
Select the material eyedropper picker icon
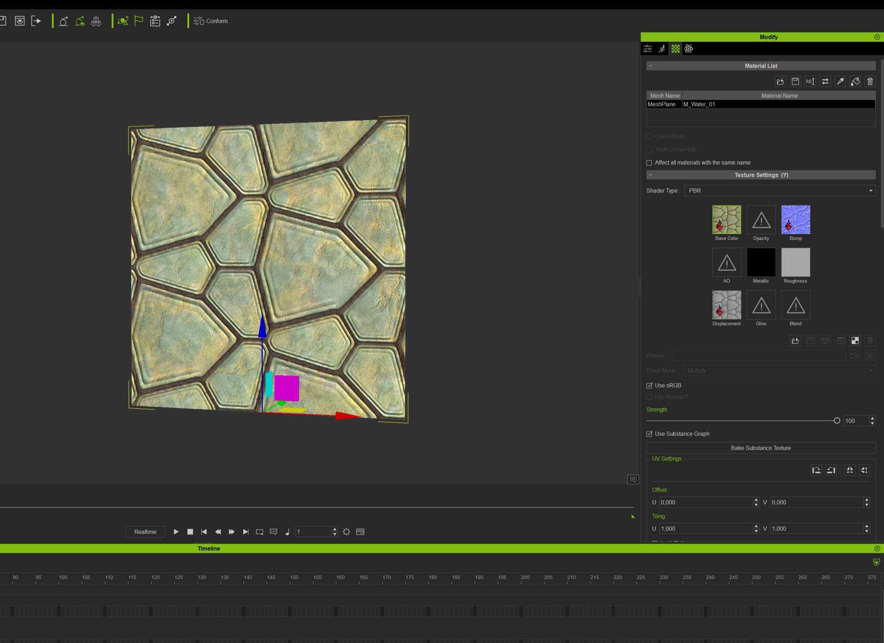840,81
